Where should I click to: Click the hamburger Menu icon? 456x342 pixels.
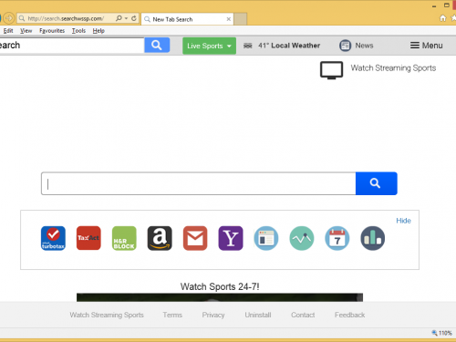point(415,46)
